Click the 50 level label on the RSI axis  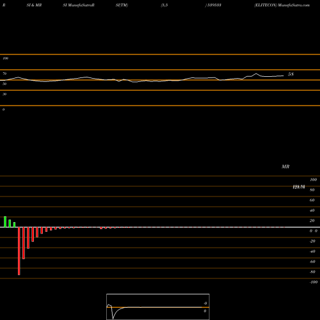[4, 84]
